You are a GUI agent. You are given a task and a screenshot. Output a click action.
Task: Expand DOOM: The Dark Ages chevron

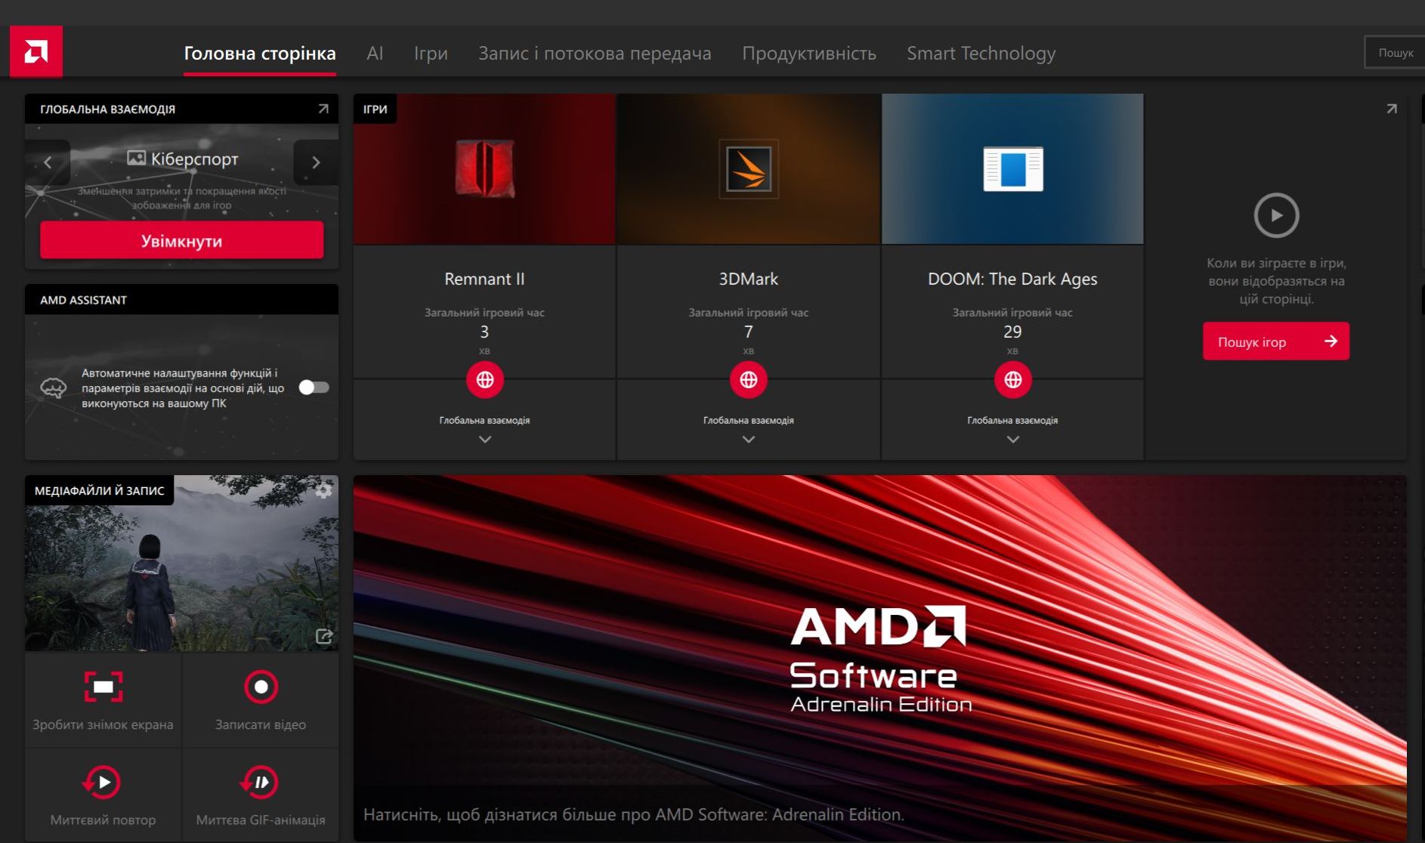[x=1012, y=439]
